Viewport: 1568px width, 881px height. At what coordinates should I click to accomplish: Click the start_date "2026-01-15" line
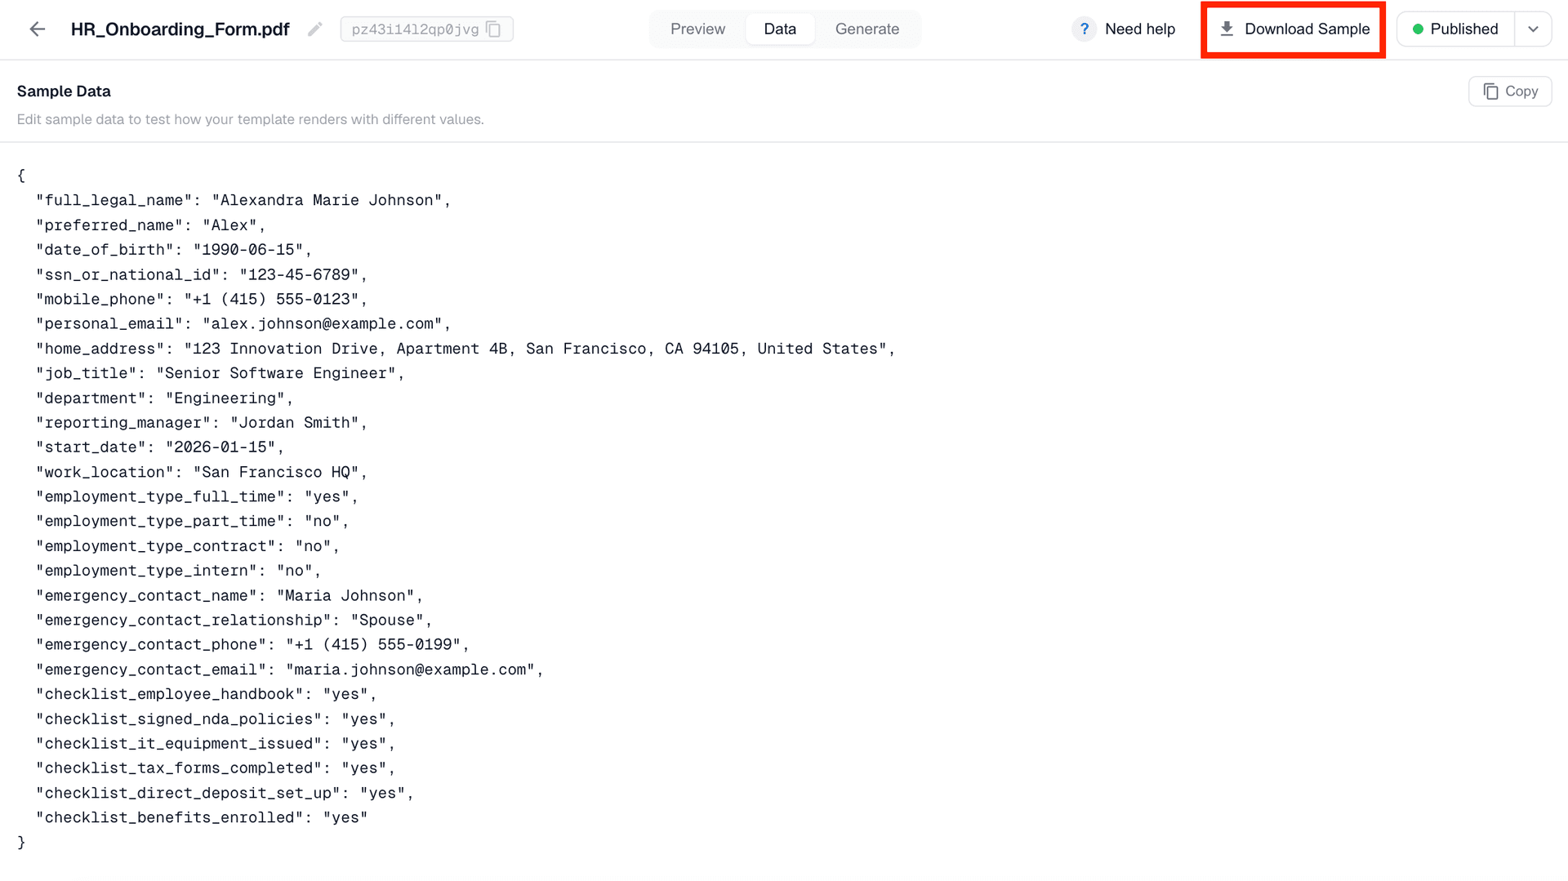coord(159,447)
